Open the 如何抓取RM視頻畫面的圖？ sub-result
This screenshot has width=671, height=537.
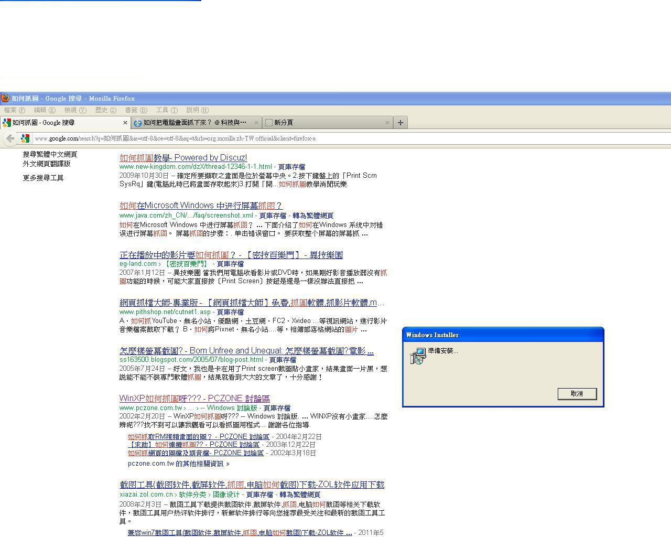click(199, 437)
